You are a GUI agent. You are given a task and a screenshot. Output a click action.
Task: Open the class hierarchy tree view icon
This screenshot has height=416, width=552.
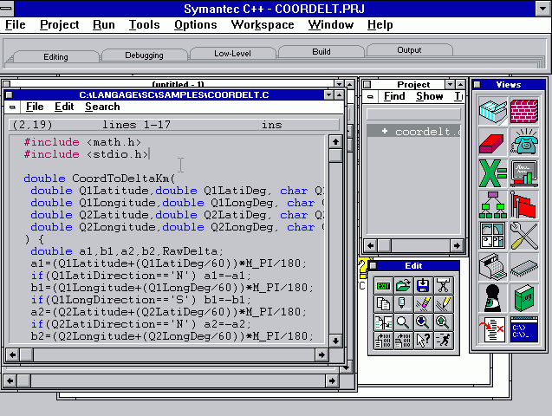[x=492, y=204]
